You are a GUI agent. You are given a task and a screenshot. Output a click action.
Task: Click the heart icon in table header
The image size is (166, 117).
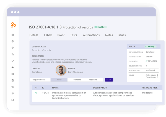(x=36, y=88)
